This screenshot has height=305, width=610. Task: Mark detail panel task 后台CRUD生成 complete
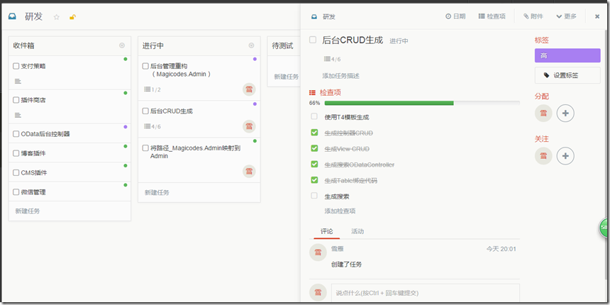click(313, 40)
